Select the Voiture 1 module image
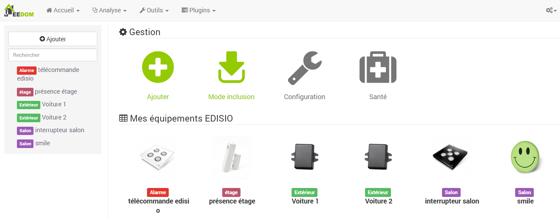 pyautogui.click(x=305, y=157)
